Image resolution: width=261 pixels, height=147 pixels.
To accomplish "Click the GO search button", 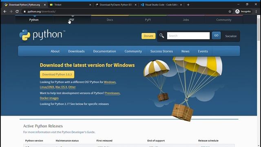I will tap(216, 36).
